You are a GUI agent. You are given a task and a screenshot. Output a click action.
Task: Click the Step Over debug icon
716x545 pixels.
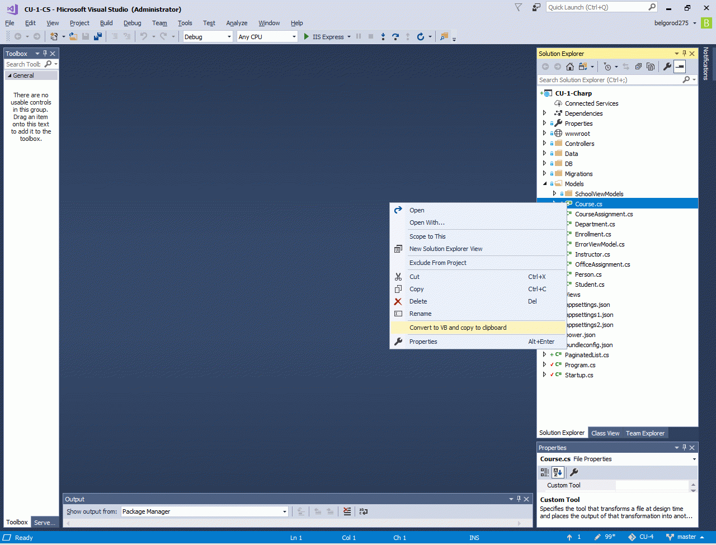[x=395, y=36]
